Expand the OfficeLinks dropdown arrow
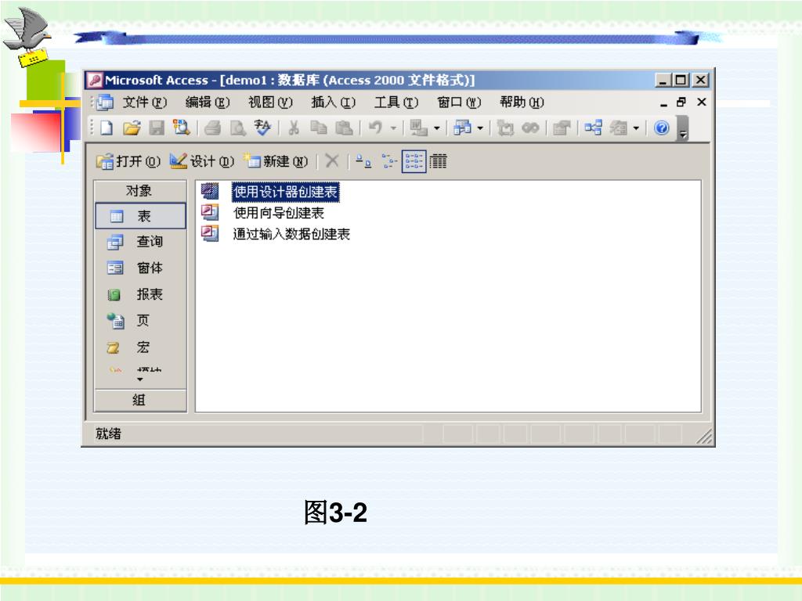The image size is (802, 601). tap(437, 128)
